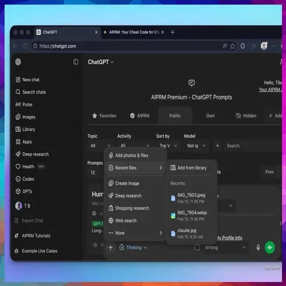286x286 pixels.
Task: Open Apps in the sidebar
Action: pyautogui.click(x=23, y=142)
